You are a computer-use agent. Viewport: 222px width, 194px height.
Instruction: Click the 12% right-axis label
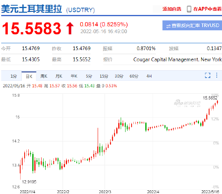tap(215, 119)
